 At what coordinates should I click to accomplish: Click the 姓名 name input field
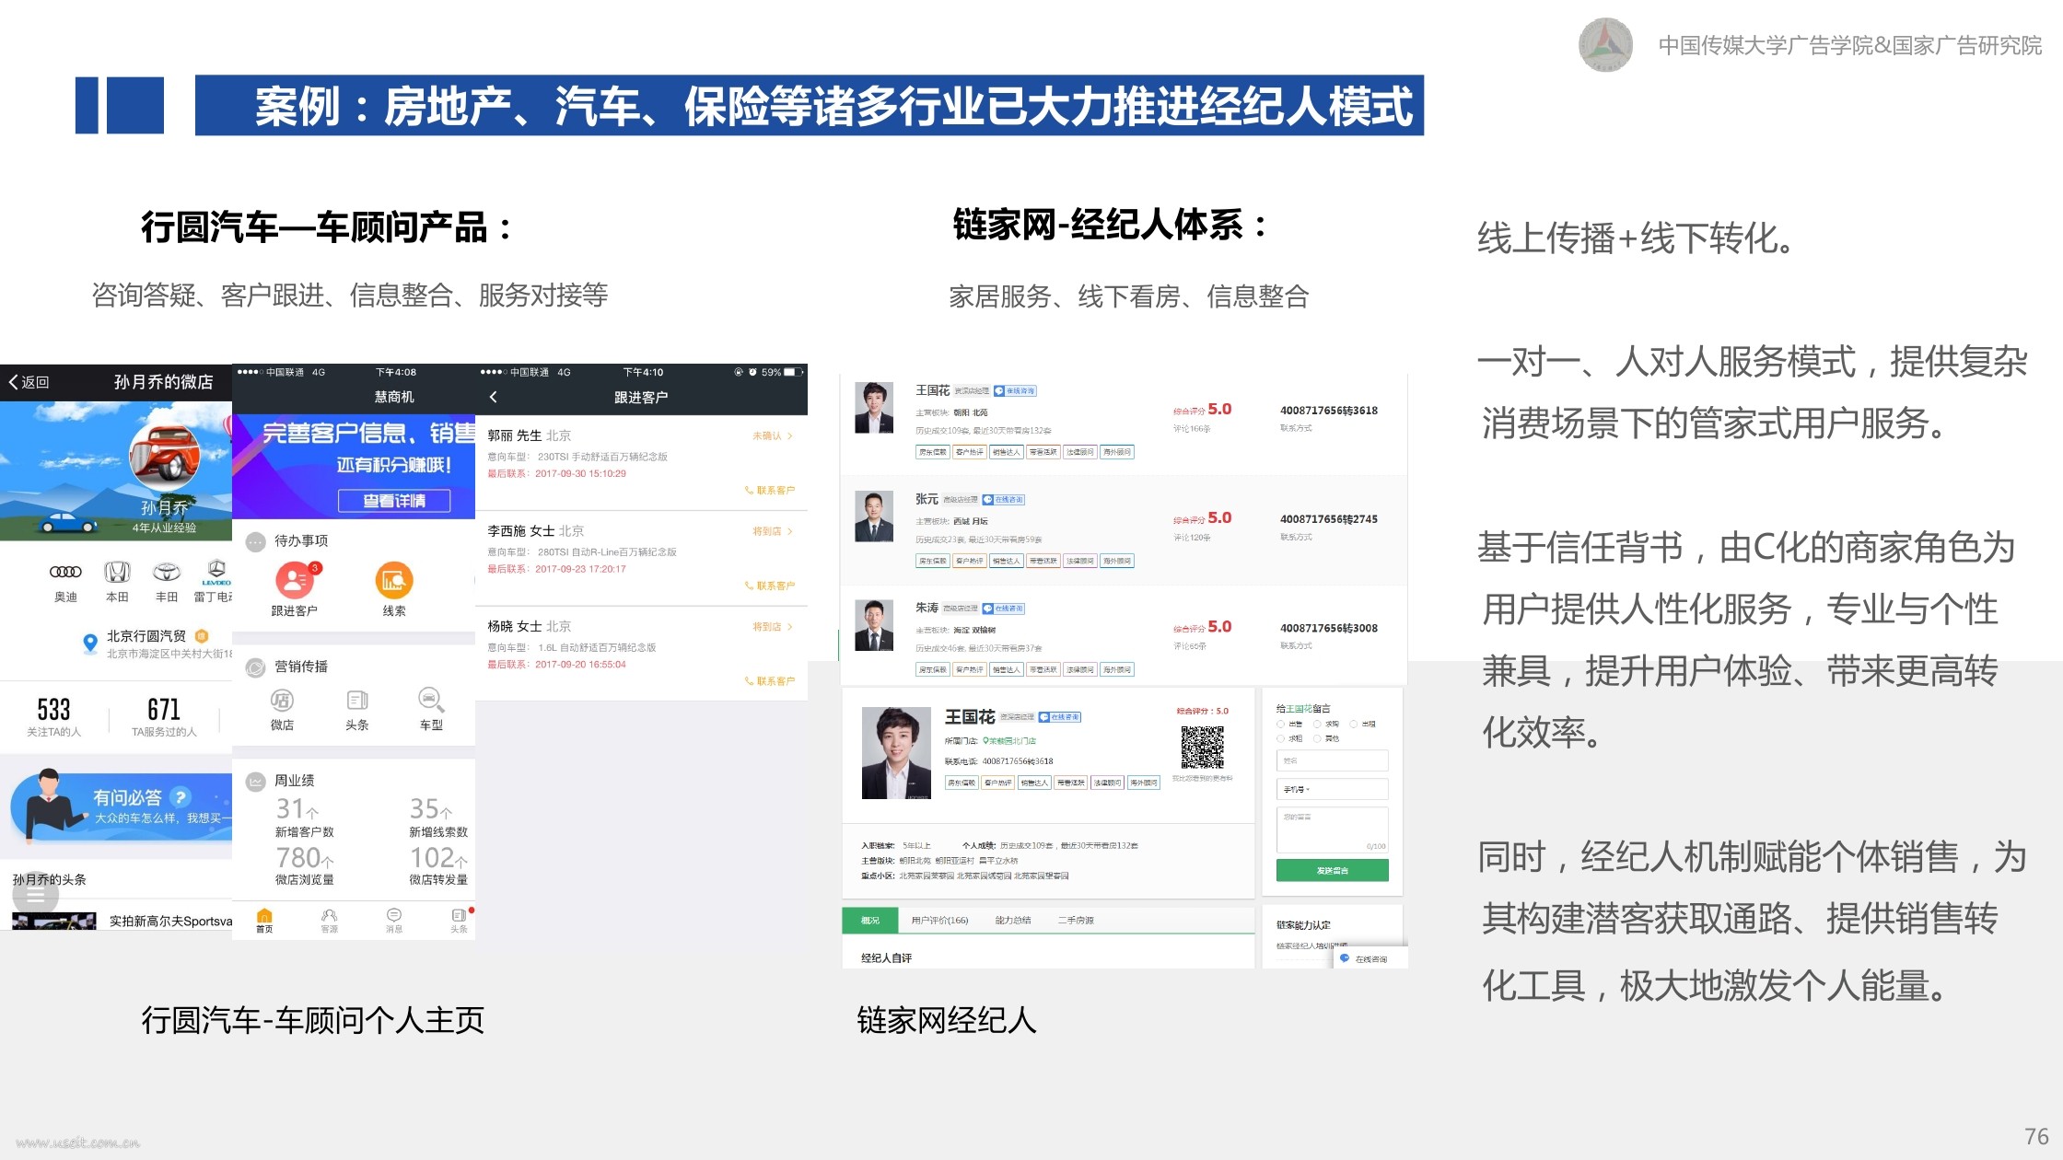coord(1333,760)
